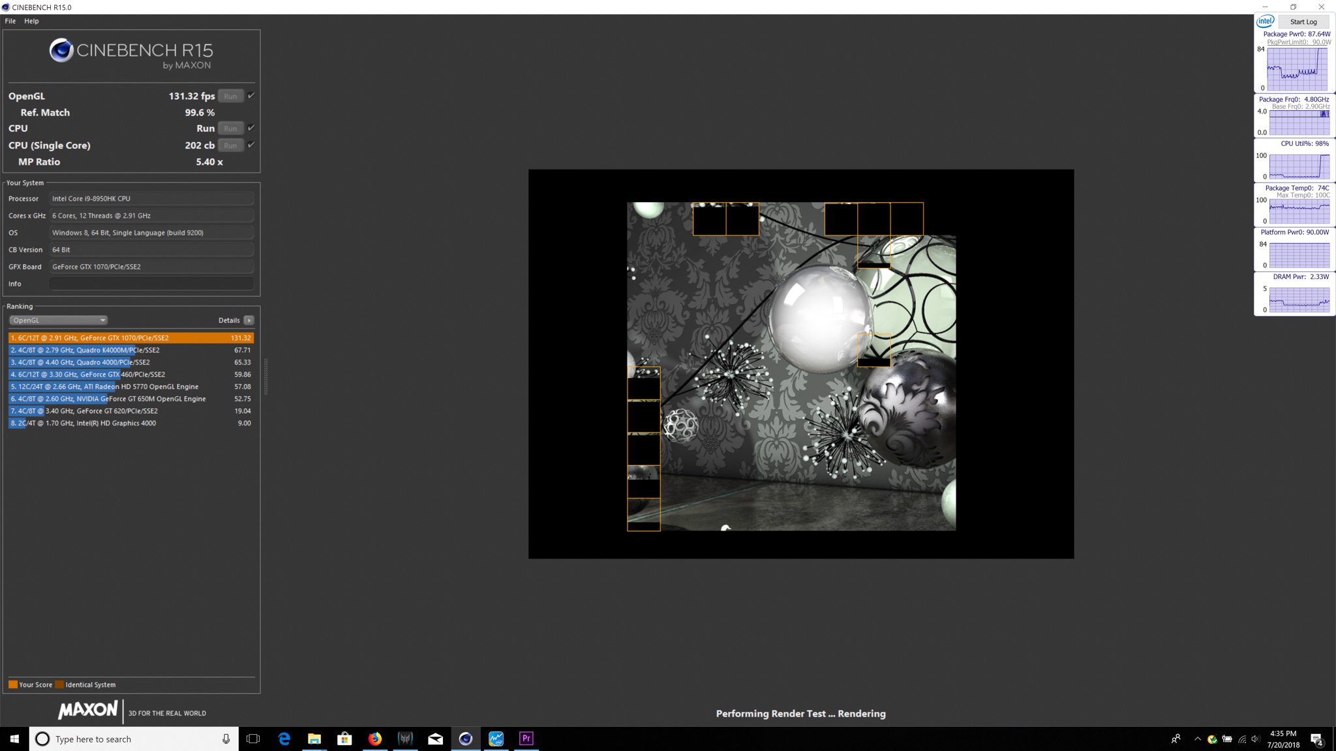Open the OpenGL ranking dropdown

[58, 320]
